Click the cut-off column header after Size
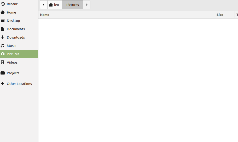Viewport: 238px width, 142px height. tap(236, 15)
